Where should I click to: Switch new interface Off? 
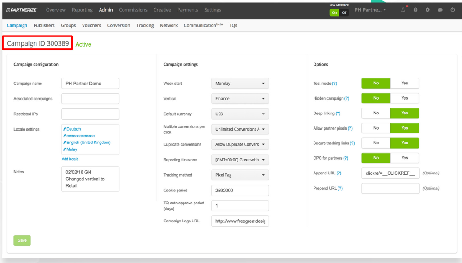click(x=344, y=12)
